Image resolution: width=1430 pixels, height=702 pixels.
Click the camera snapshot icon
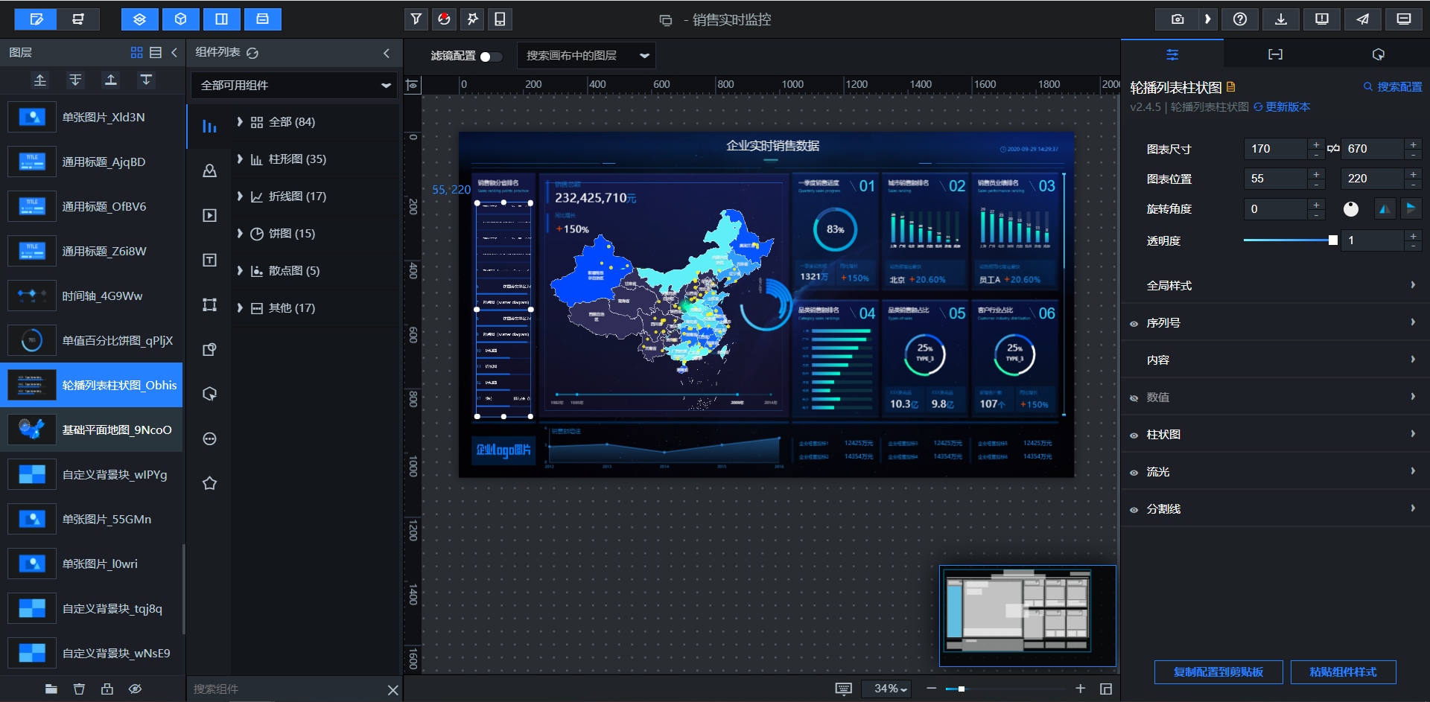coord(1177,19)
